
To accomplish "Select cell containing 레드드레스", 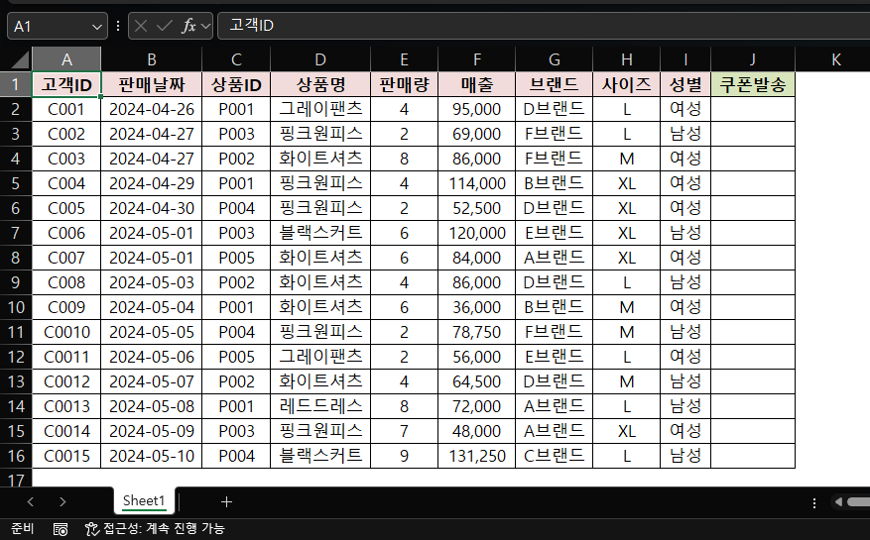I will point(320,406).
